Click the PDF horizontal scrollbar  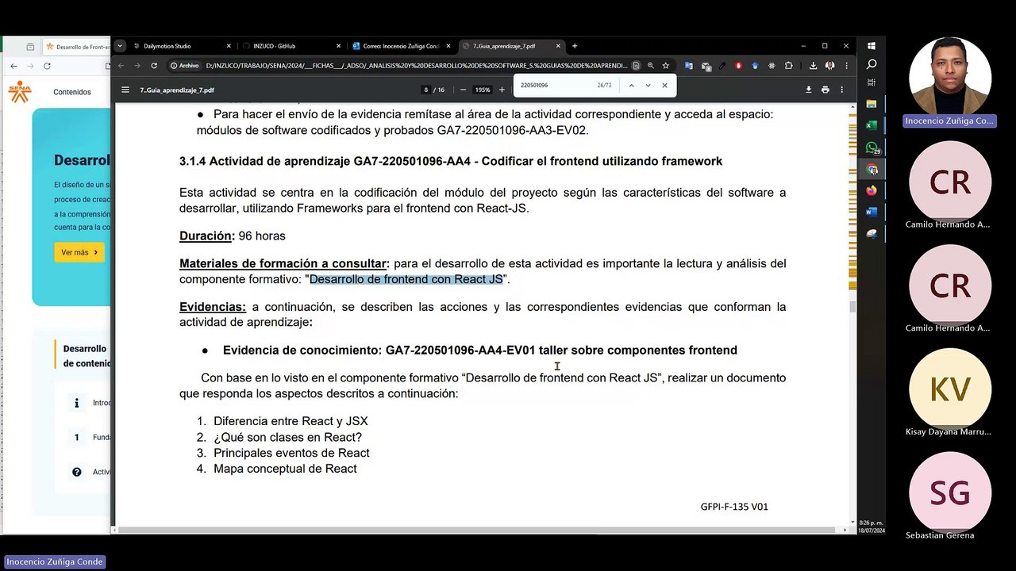point(476,530)
